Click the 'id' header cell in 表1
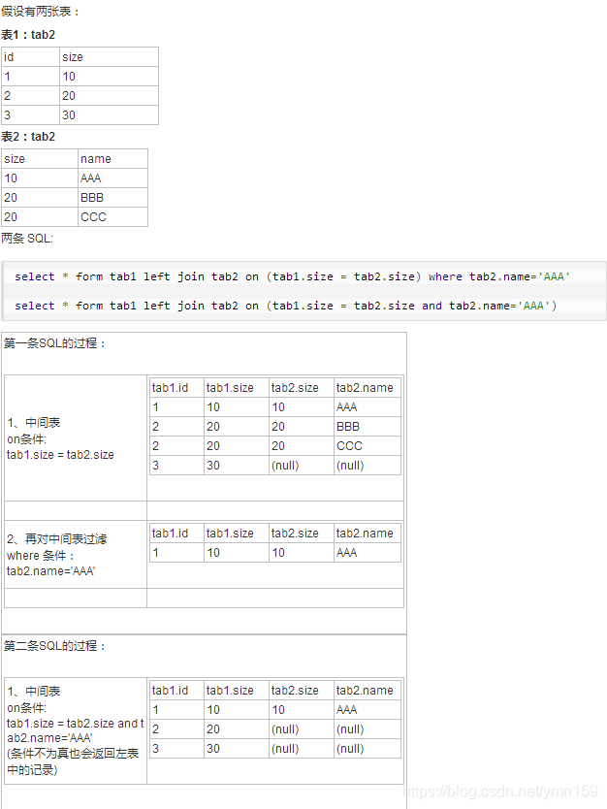This screenshot has width=607, height=809. [x=30, y=57]
